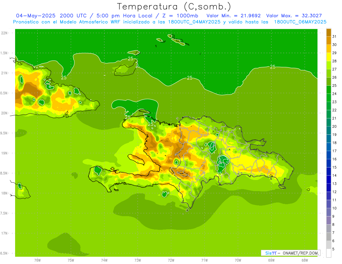
Task: Click the "22N" latitude label
Action: click(5, 33)
